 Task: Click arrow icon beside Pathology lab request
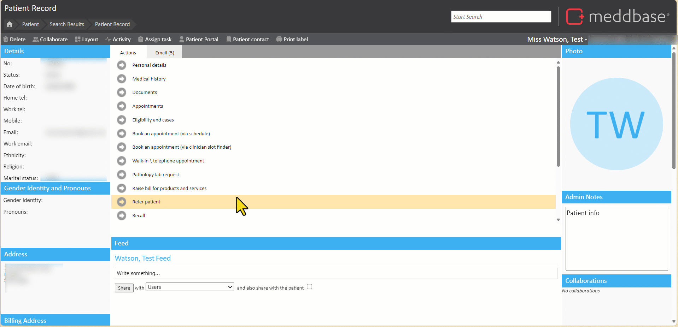[122, 174]
